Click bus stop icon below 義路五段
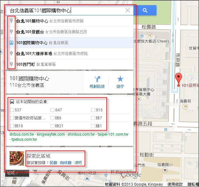 pyautogui.click(x=166, y=130)
